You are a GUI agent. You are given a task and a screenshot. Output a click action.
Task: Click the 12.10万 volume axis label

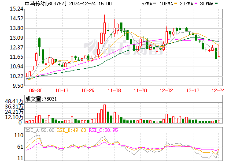[x=14, y=117]
